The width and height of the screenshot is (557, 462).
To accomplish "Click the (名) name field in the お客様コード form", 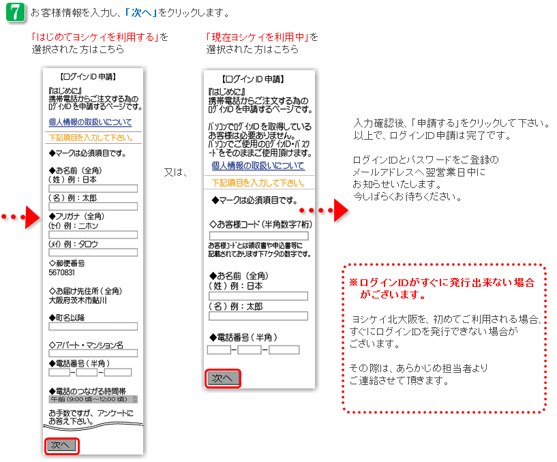I will [x=258, y=315].
